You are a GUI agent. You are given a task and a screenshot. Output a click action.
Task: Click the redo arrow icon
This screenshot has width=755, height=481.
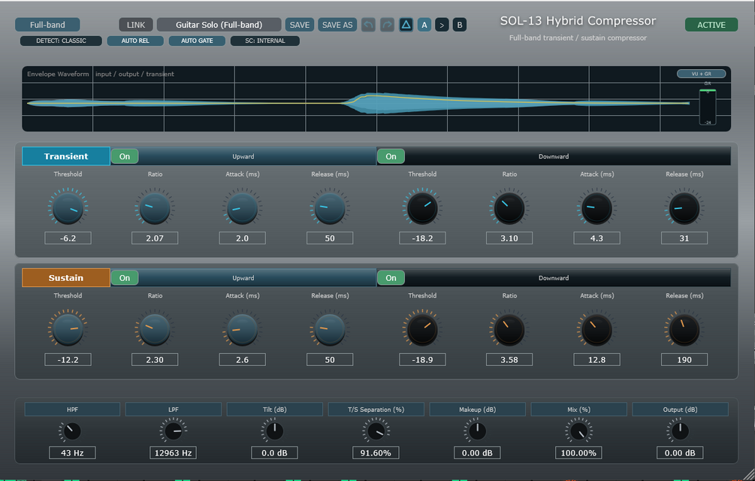click(387, 25)
